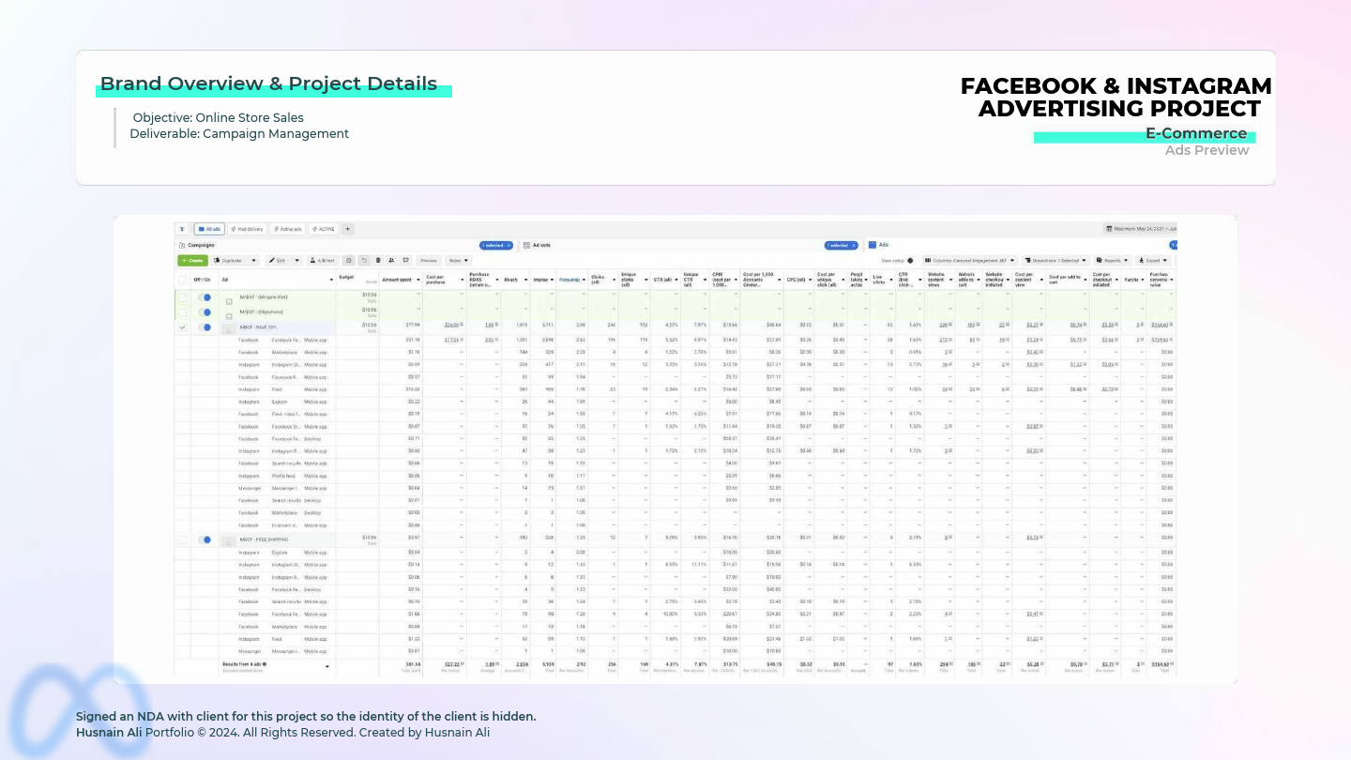Expand the Breakdown: 1 Selected dropdown
Image resolution: width=1351 pixels, height=760 pixels.
click(x=1057, y=260)
